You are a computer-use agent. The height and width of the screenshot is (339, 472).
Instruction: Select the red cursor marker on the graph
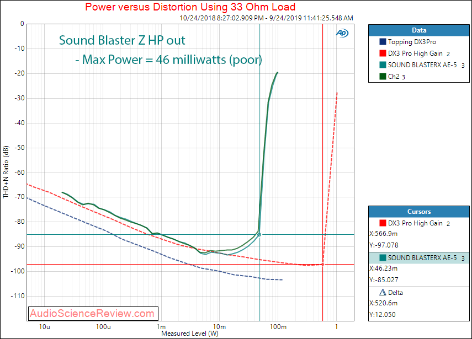click(323, 265)
